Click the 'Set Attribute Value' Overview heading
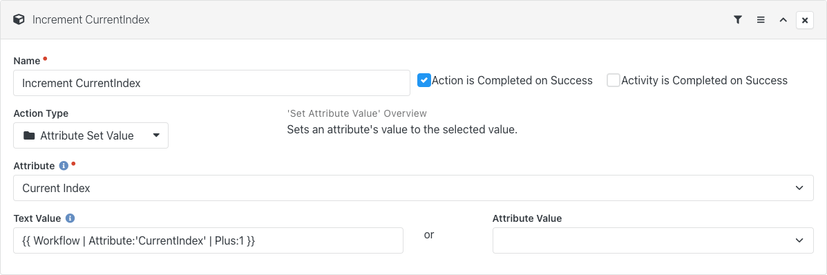 click(357, 113)
